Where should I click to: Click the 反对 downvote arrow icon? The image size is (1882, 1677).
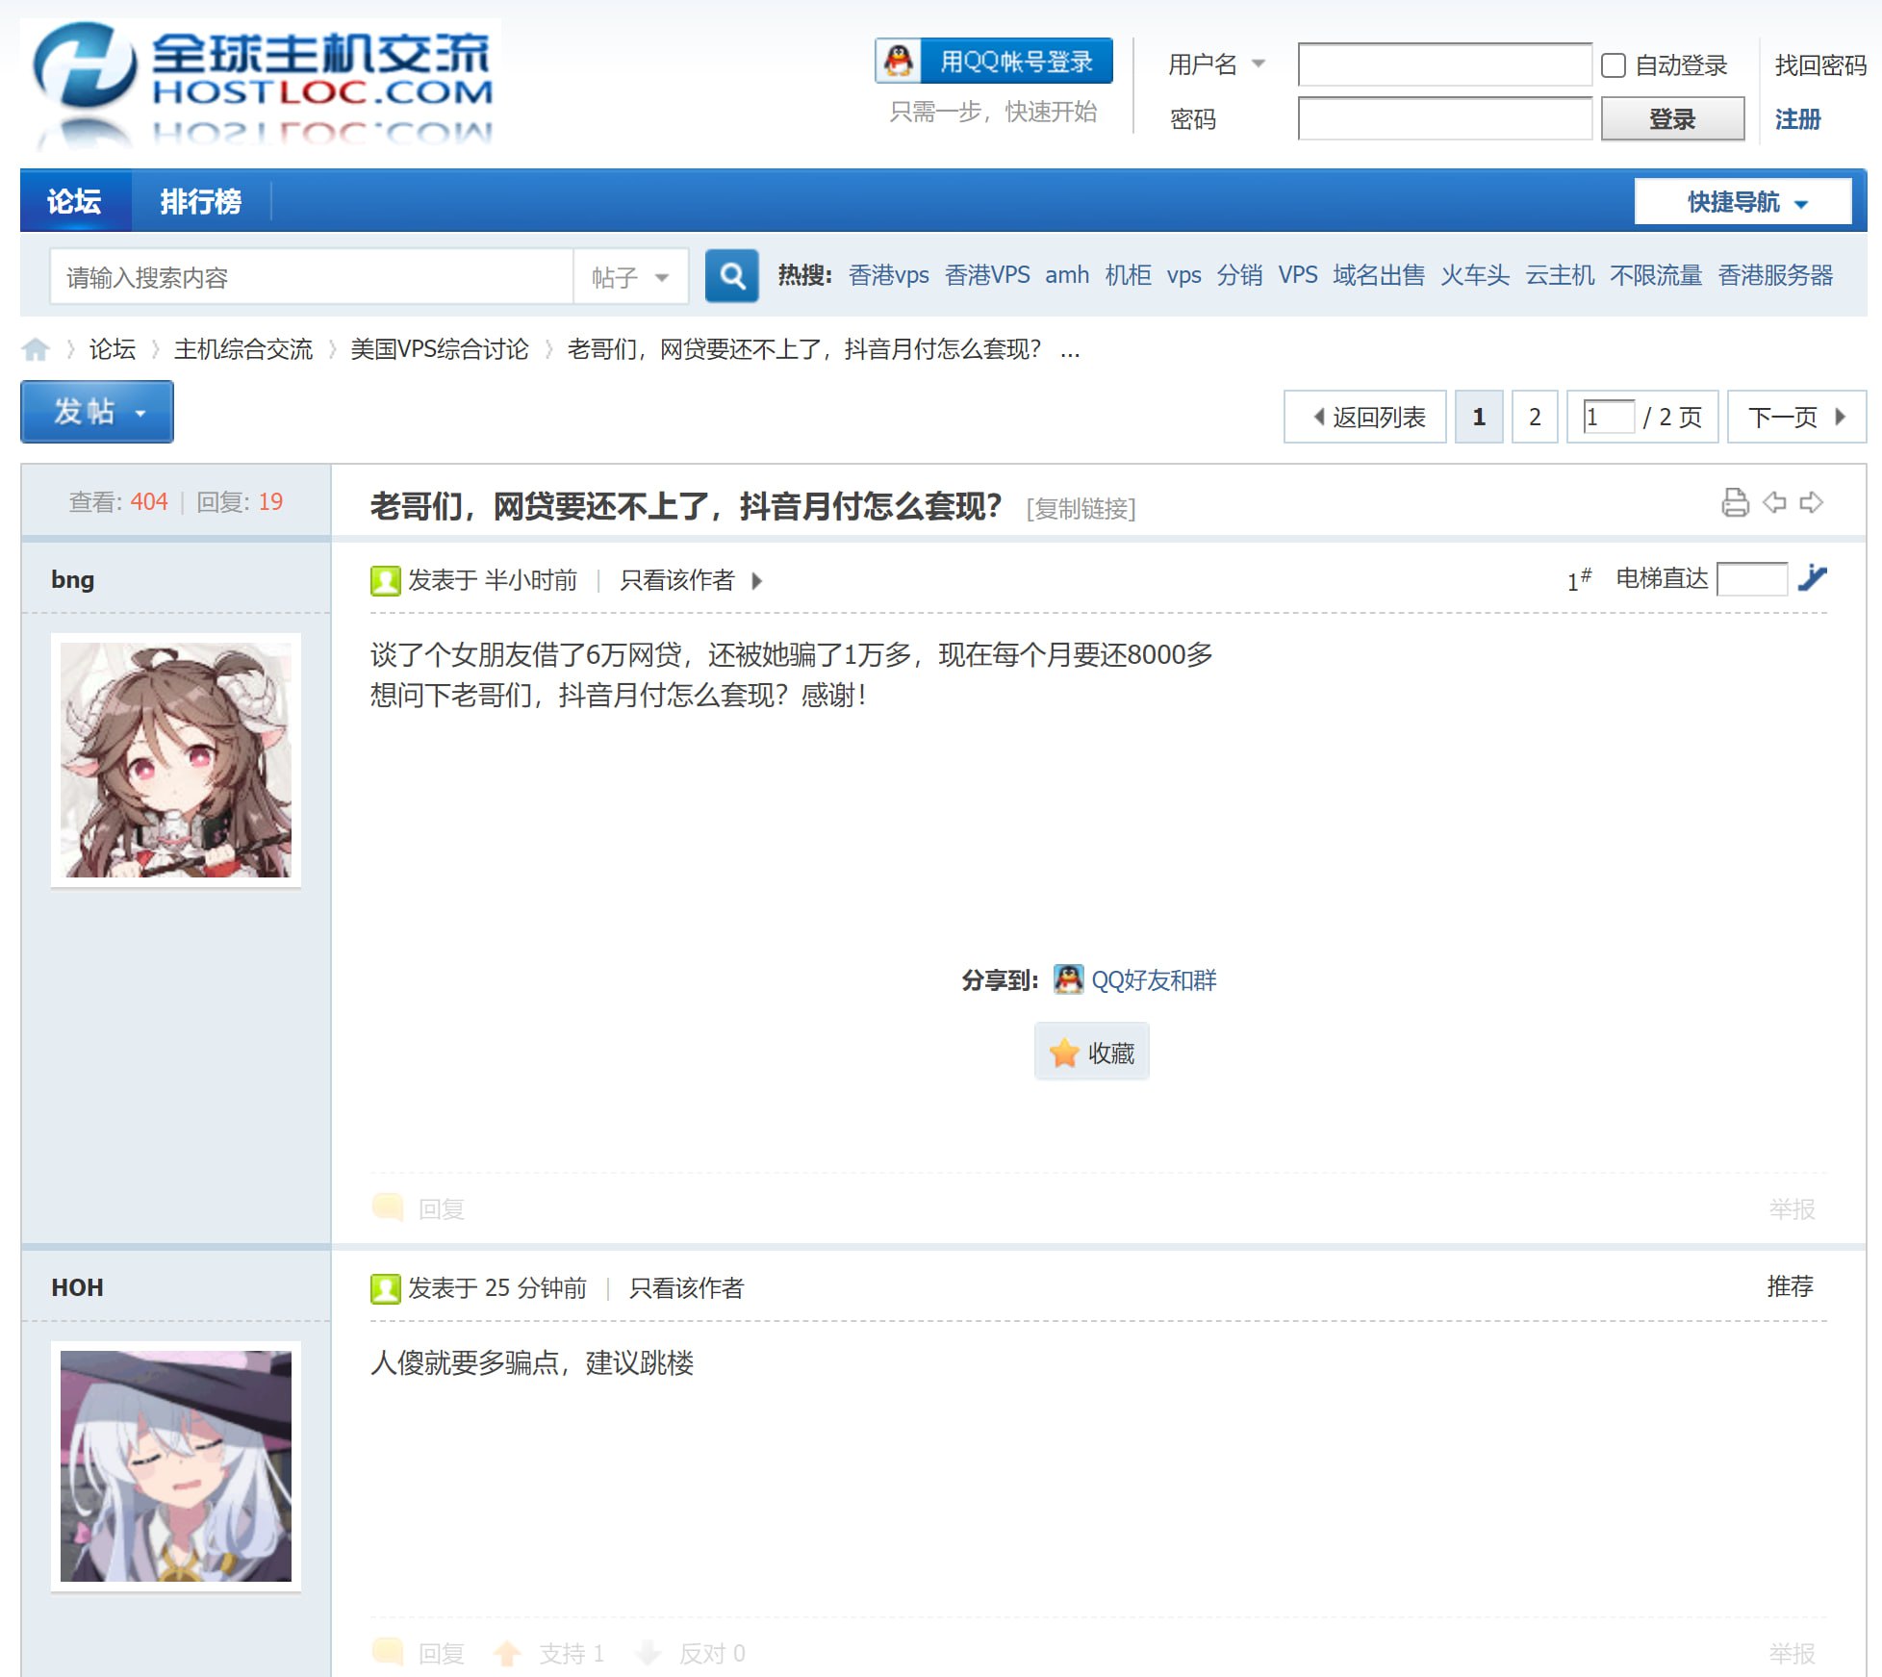[x=648, y=1652]
